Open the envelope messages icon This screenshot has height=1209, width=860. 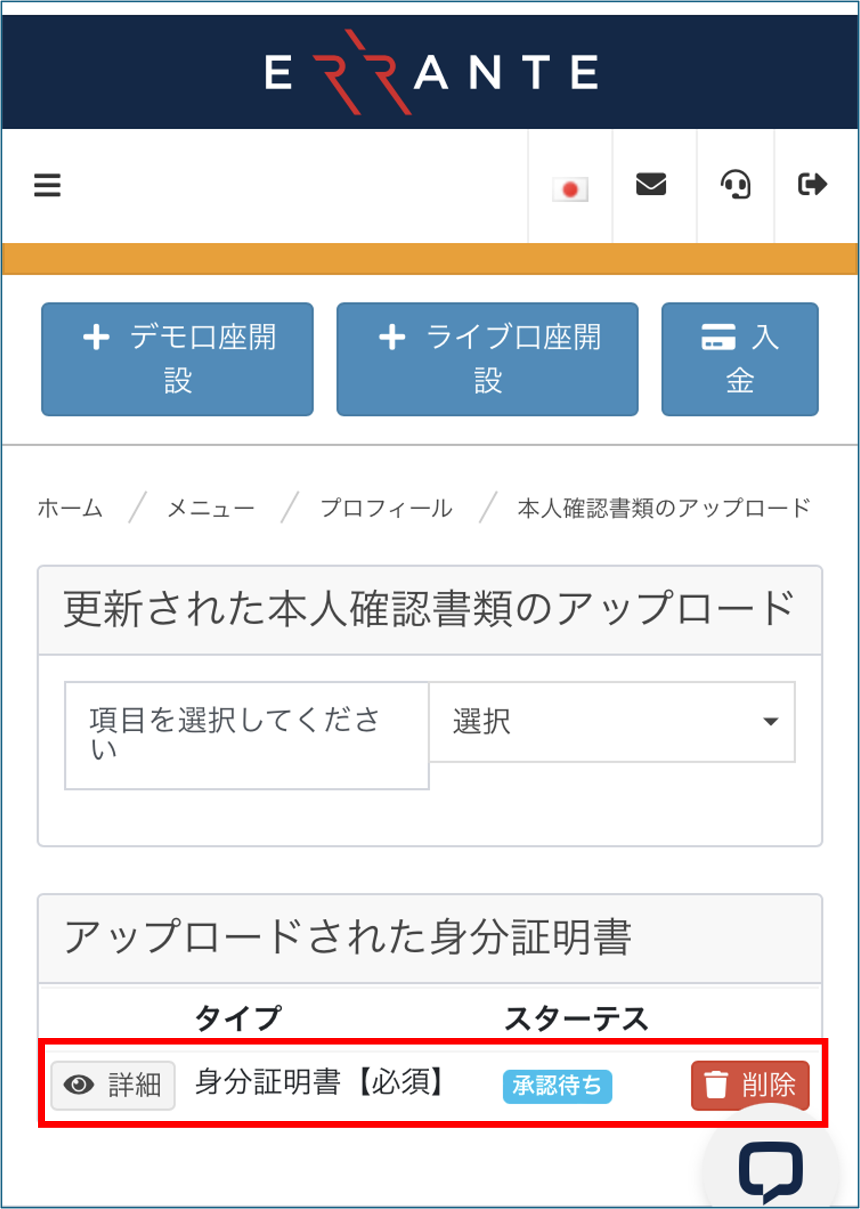coord(651,184)
